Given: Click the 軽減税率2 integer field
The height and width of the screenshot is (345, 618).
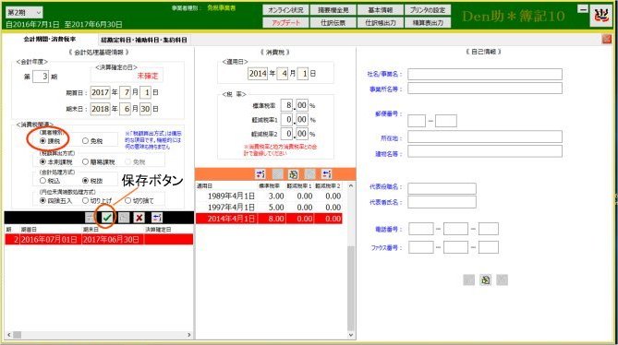Looking at the screenshot, I should (287, 134).
